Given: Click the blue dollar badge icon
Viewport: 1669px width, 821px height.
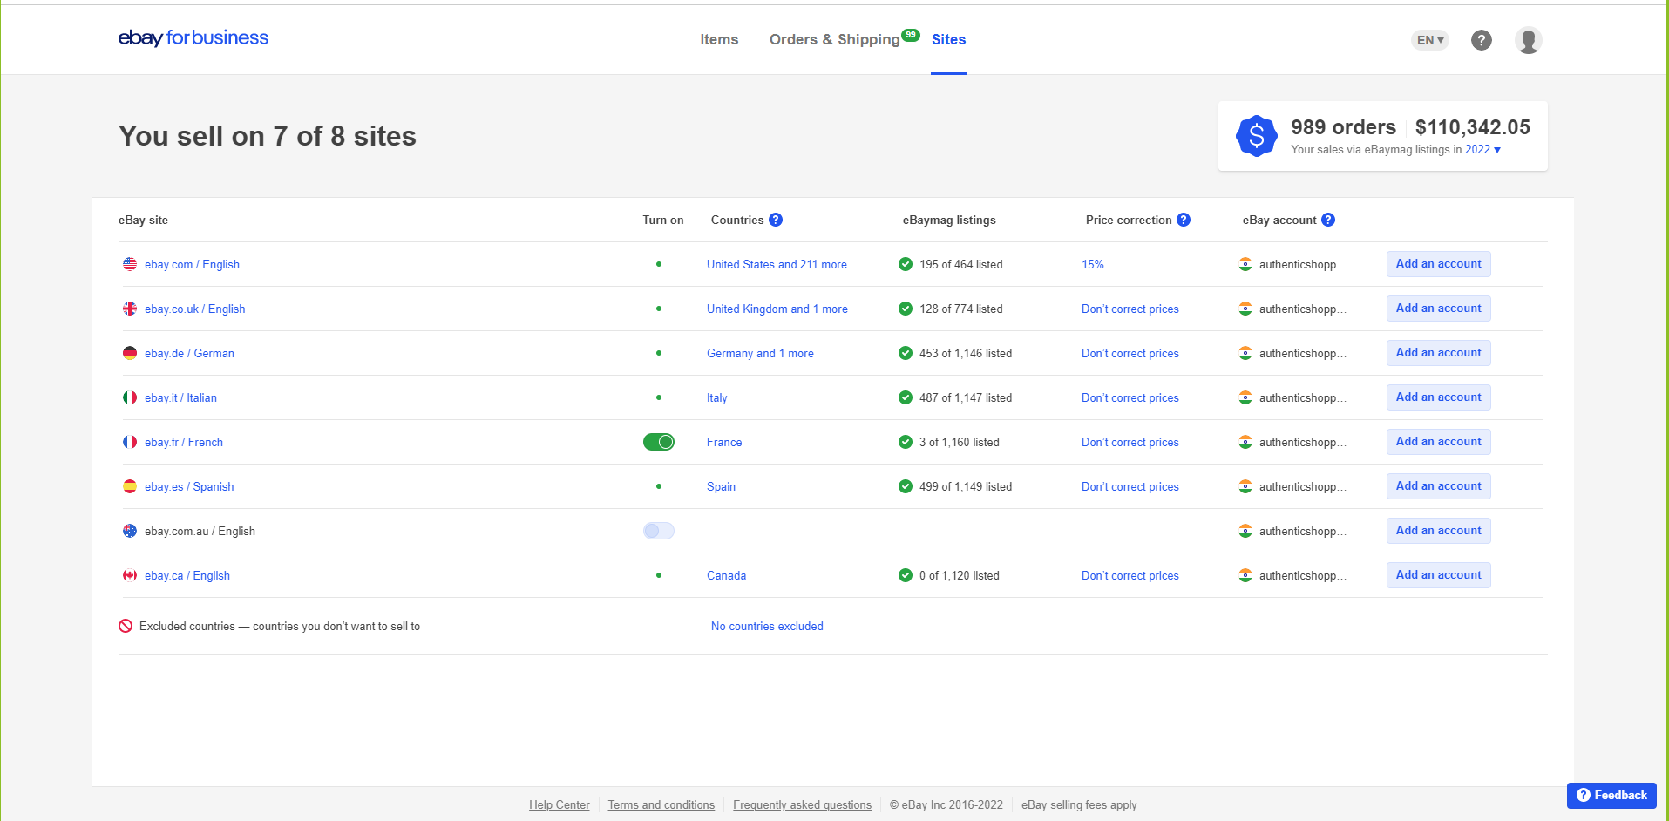Looking at the screenshot, I should pos(1256,136).
